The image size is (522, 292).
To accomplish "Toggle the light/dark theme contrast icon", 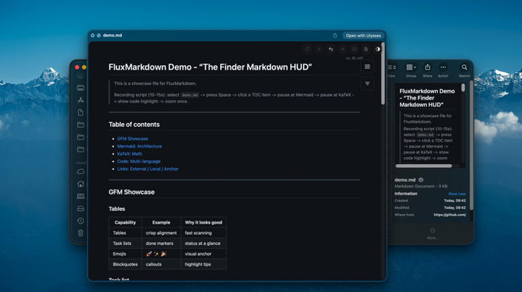I will [x=377, y=49].
